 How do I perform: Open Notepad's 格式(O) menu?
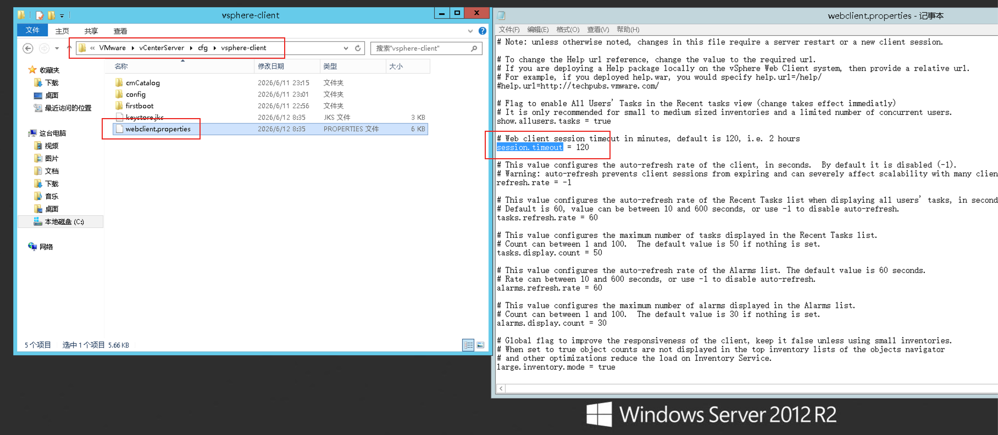568,30
